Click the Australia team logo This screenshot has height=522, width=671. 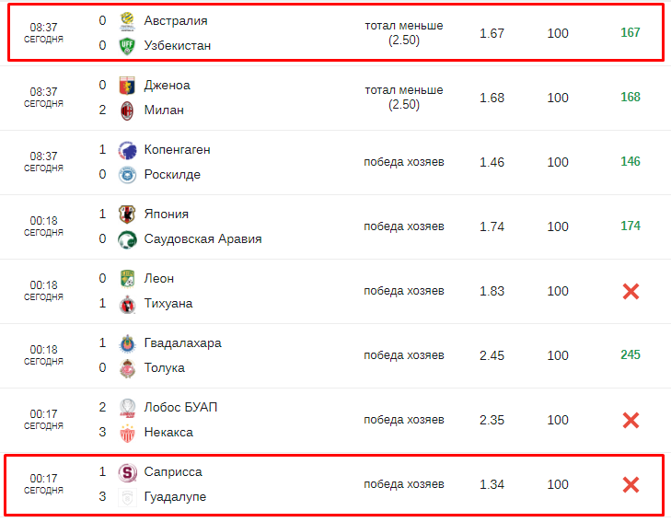127,21
